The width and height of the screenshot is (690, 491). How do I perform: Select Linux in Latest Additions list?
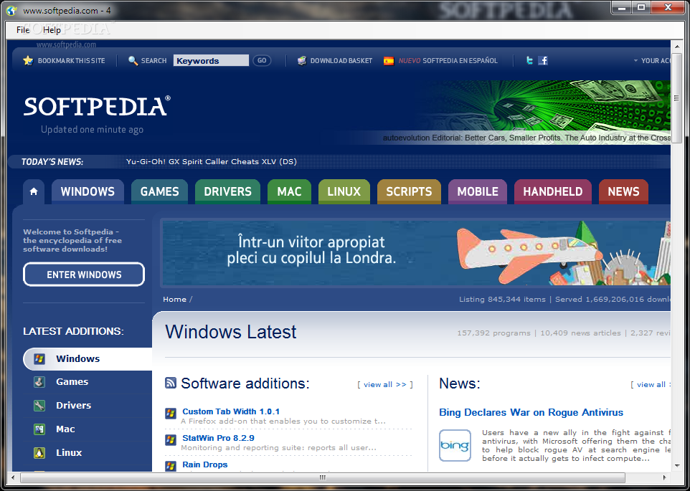(x=88, y=453)
